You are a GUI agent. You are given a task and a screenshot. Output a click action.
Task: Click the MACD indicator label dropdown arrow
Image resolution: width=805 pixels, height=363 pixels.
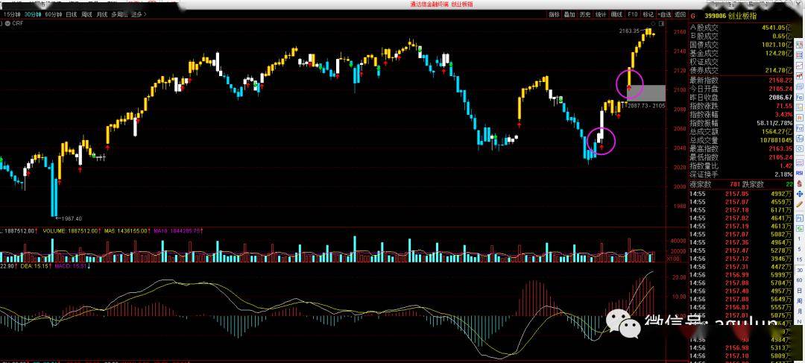coord(89,266)
